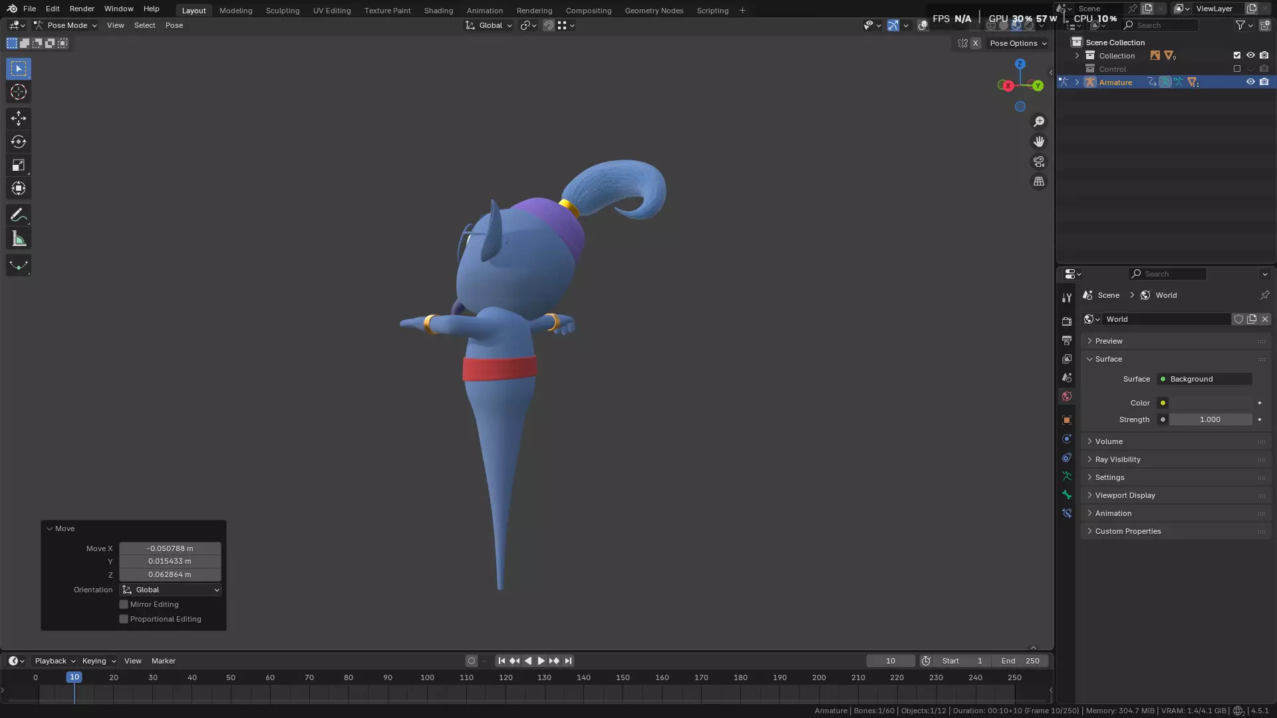Open the Output properties tab

(x=1067, y=340)
